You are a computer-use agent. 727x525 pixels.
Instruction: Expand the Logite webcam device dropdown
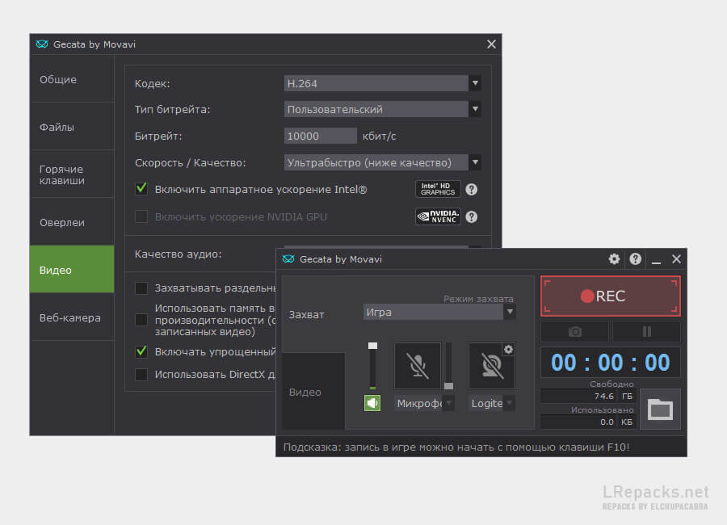coord(510,403)
